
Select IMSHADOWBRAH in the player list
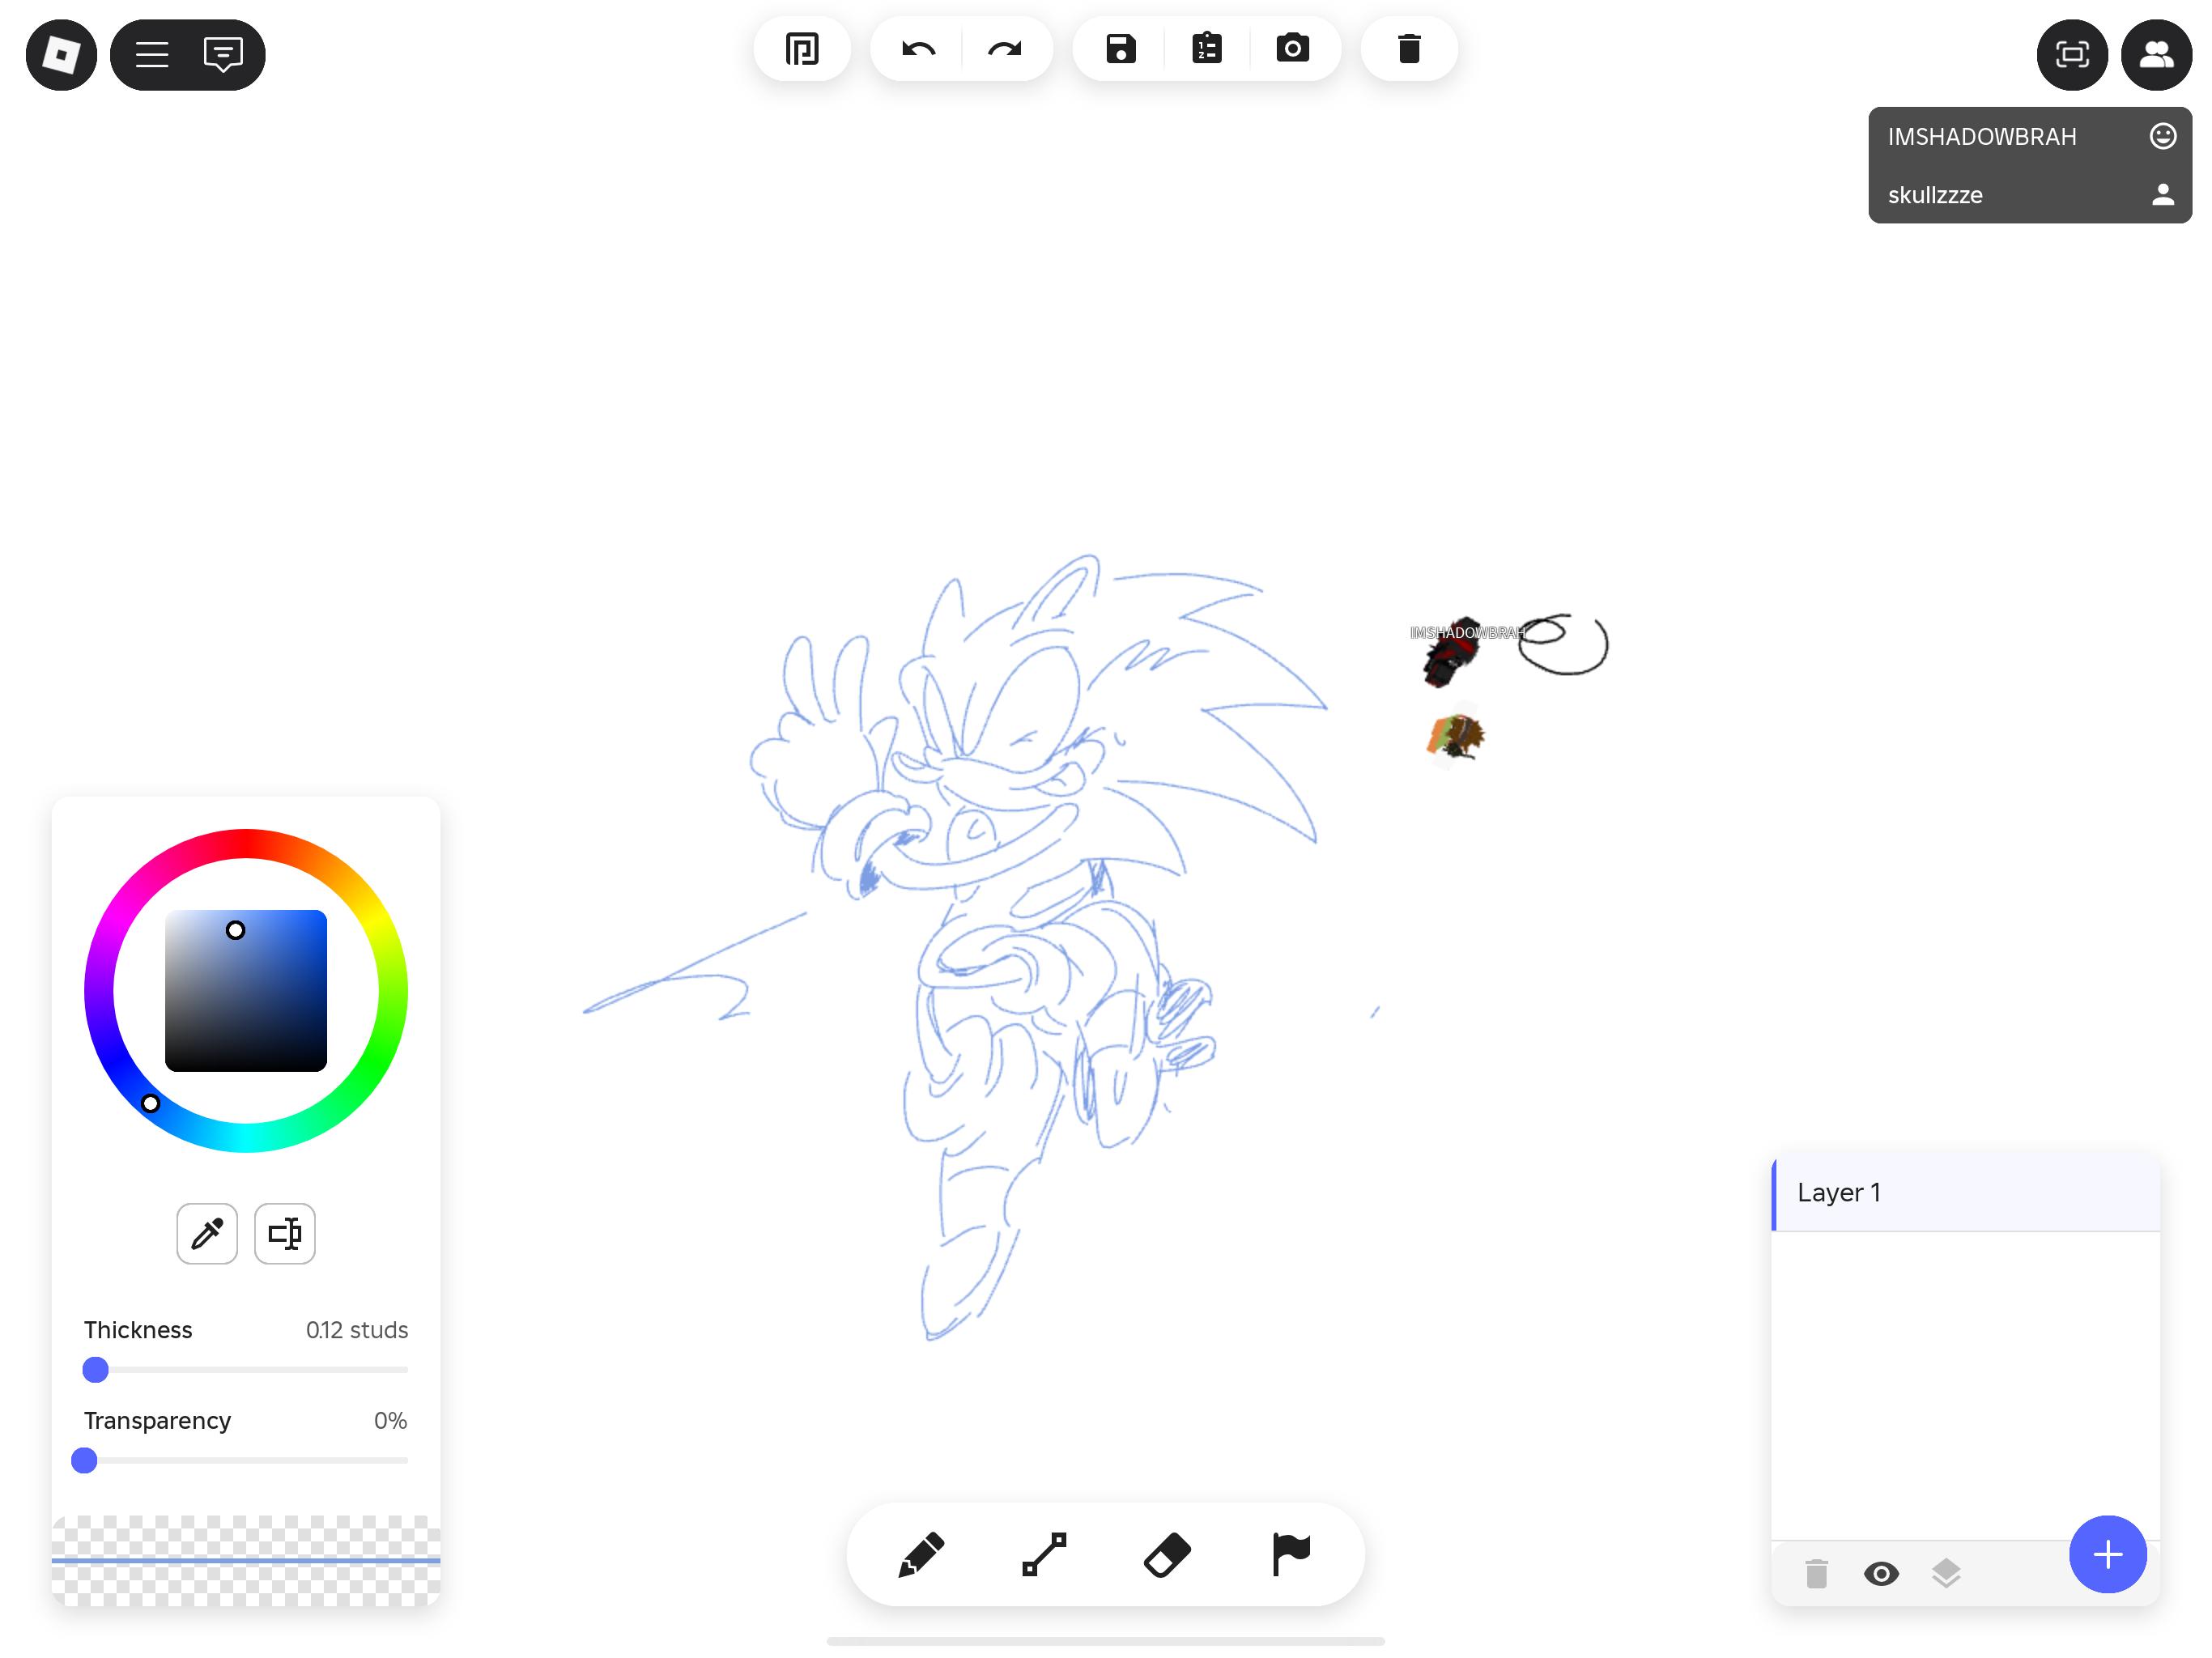2030,136
